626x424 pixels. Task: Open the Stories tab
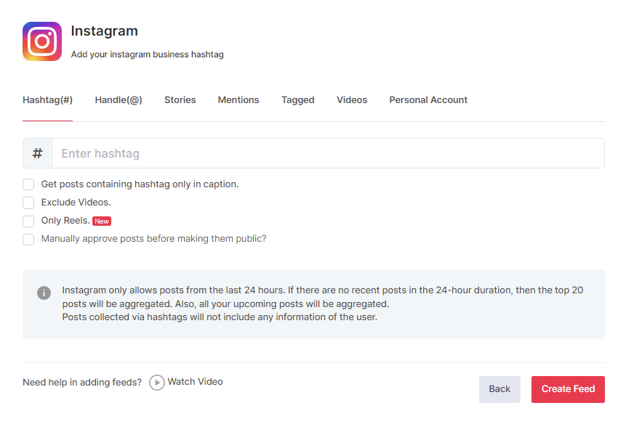180,100
